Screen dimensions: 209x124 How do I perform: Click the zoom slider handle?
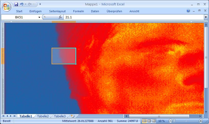coord(174,121)
